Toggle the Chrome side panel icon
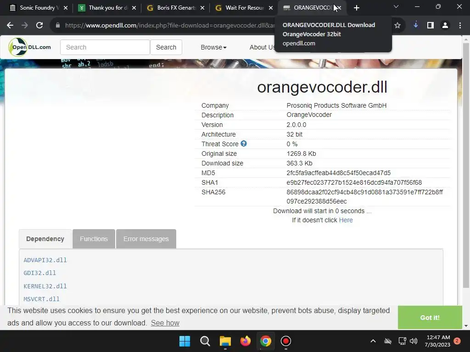470x352 pixels. 431,26
